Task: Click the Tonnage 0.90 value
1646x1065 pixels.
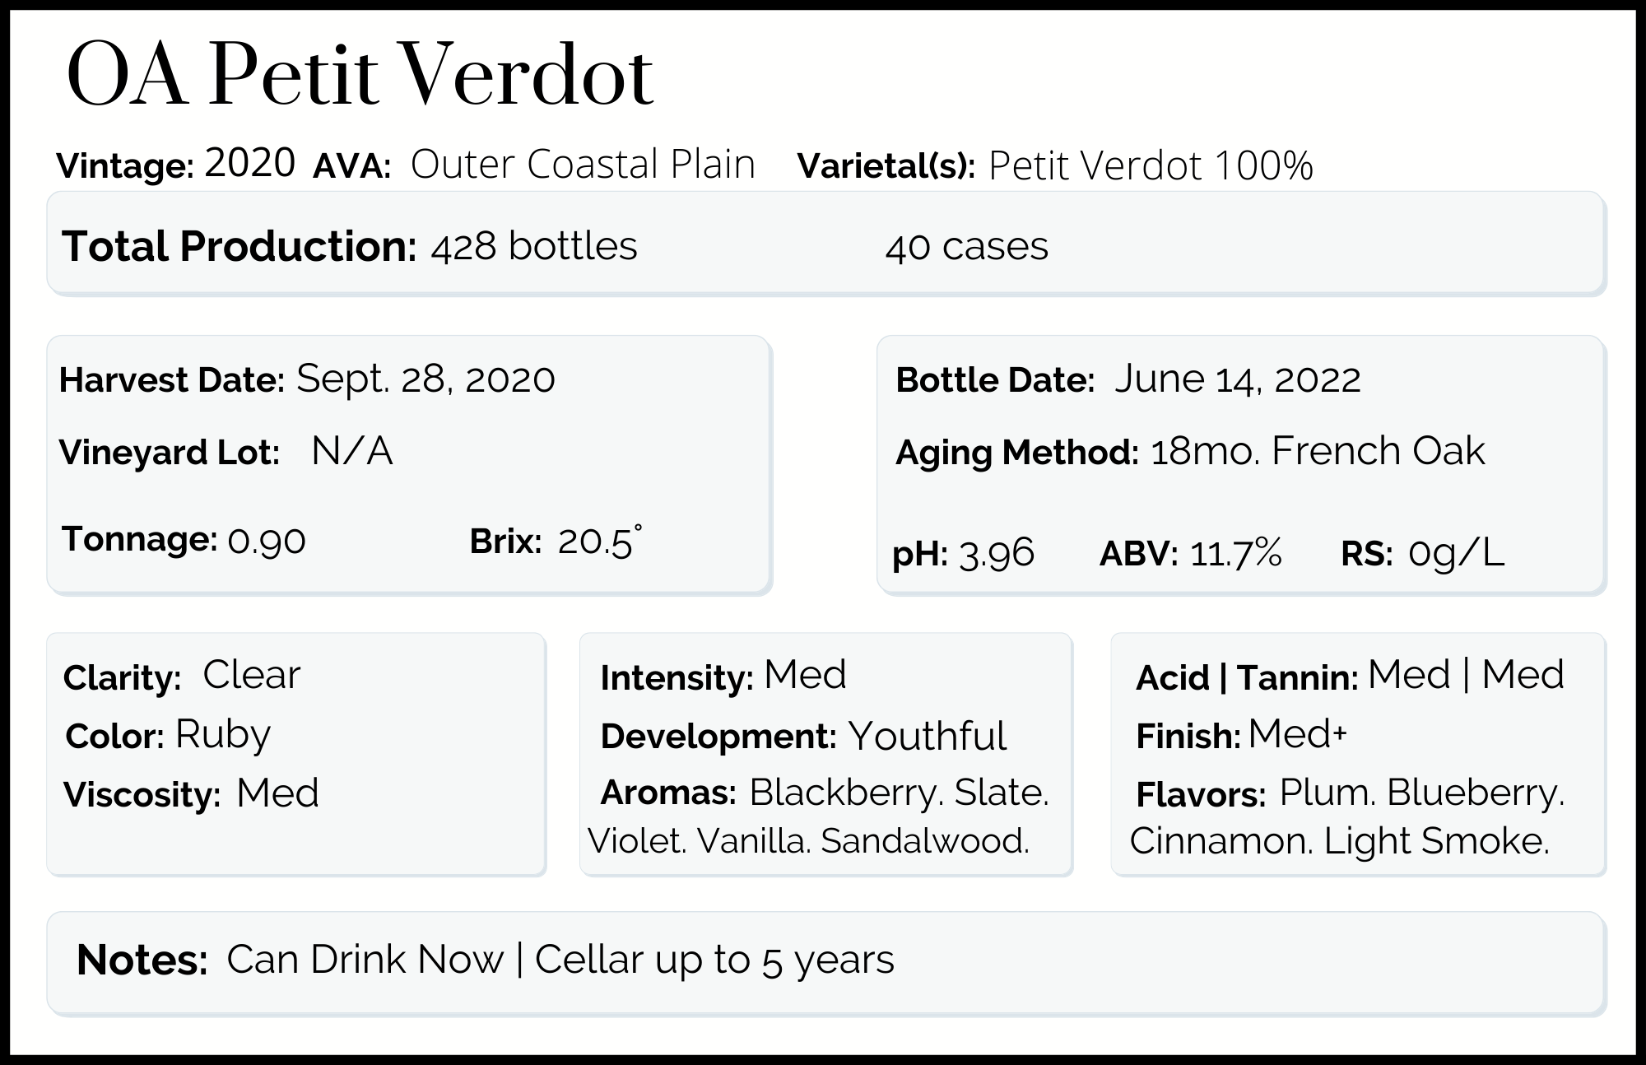Action: tap(267, 541)
